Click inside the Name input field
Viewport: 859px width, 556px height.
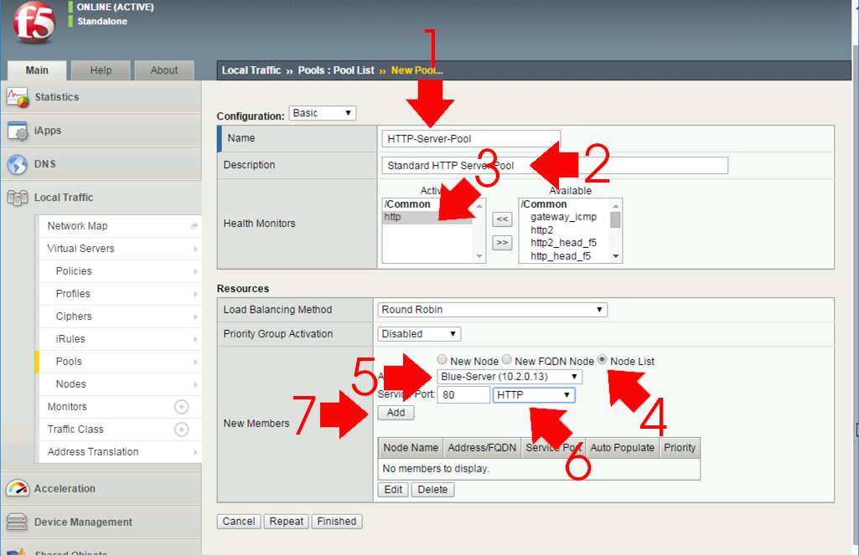pos(469,137)
